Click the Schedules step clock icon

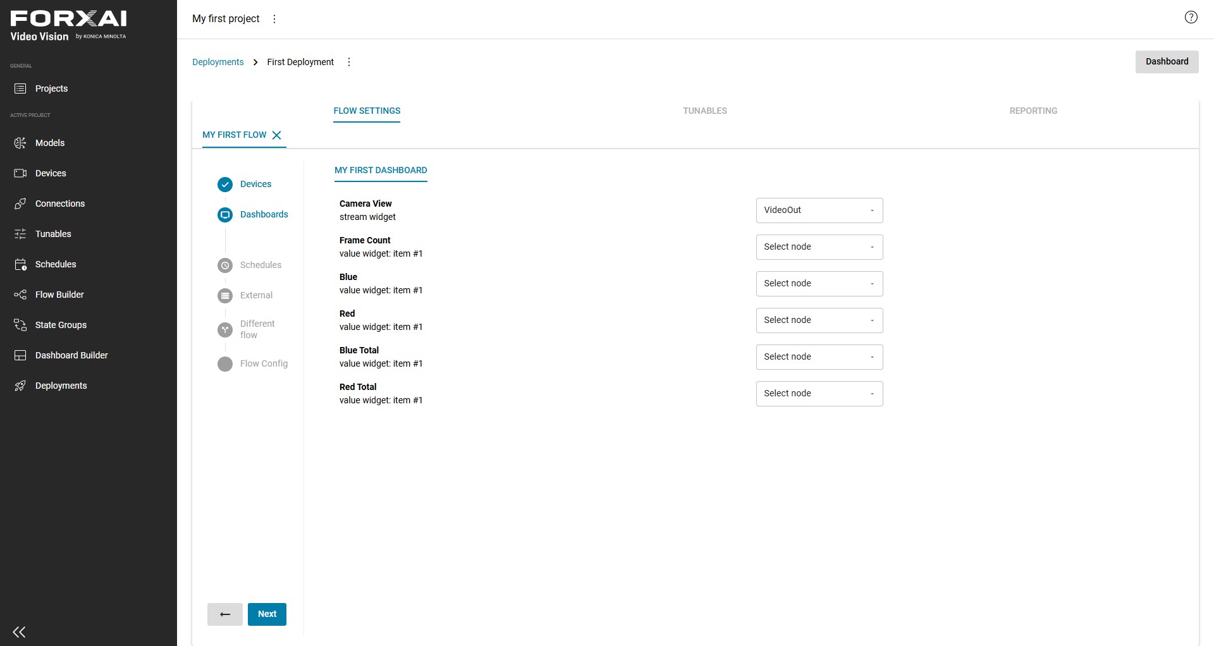click(225, 265)
